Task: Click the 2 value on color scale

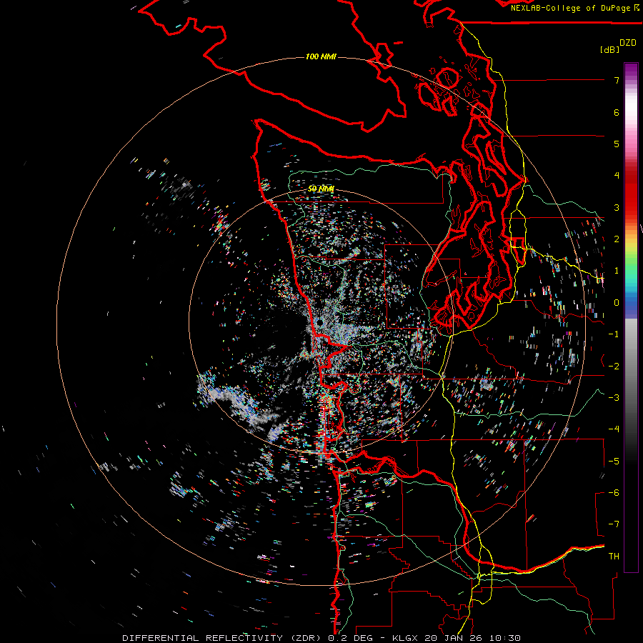Action: coord(617,239)
